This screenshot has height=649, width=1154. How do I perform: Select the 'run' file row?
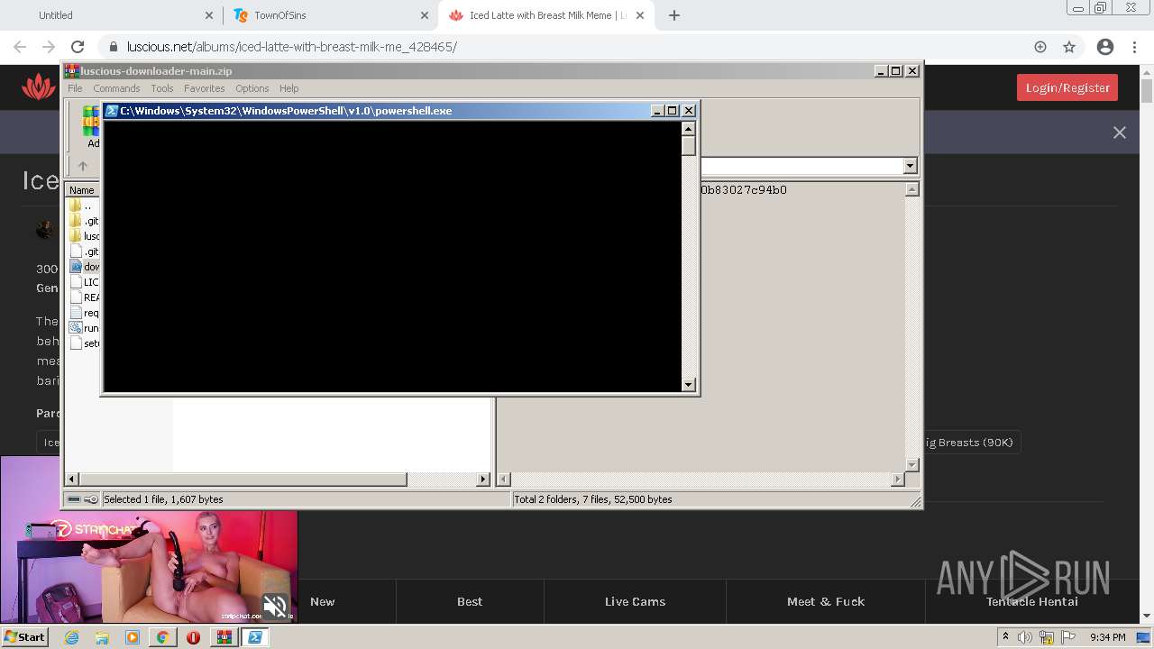[x=84, y=328]
